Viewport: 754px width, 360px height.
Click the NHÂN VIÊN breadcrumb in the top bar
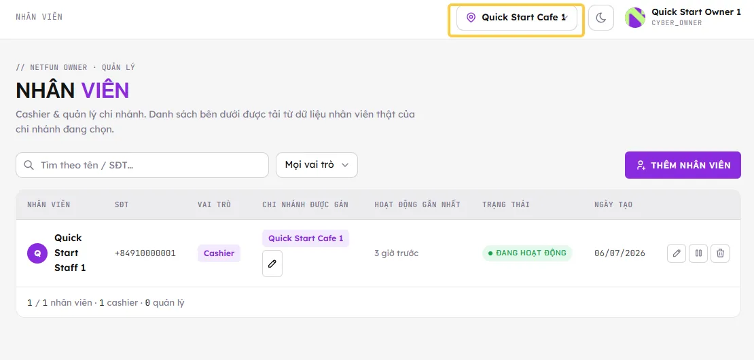(39, 17)
